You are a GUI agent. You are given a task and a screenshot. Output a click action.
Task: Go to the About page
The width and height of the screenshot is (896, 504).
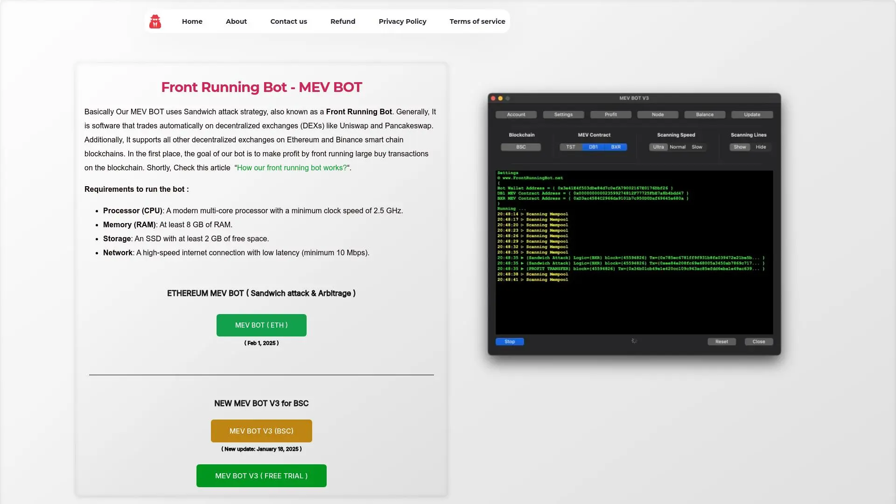(x=236, y=21)
